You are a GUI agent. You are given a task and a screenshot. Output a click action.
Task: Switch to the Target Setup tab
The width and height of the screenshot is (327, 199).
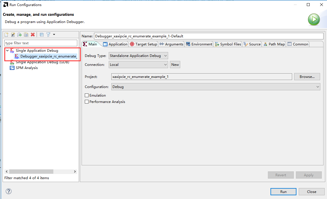point(144,44)
